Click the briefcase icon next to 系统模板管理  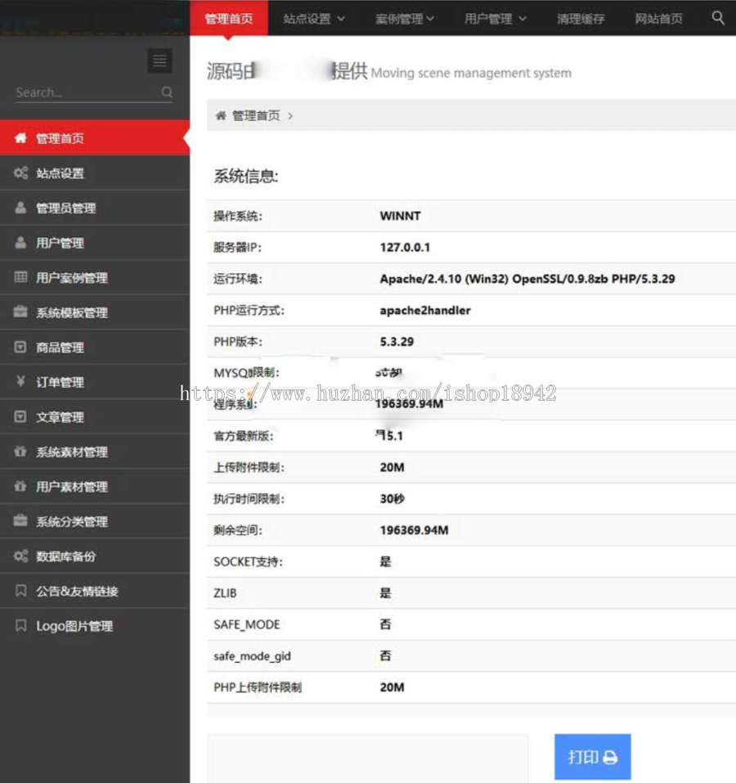pyautogui.click(x=20, y=312)
